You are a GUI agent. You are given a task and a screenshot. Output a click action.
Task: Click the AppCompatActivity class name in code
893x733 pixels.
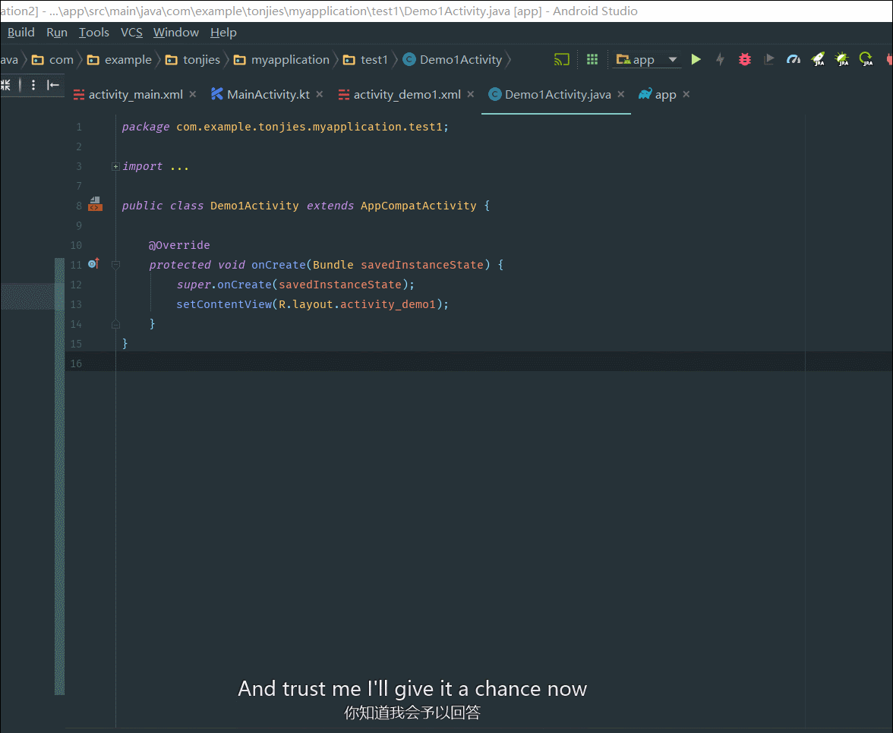coord(418,206)
